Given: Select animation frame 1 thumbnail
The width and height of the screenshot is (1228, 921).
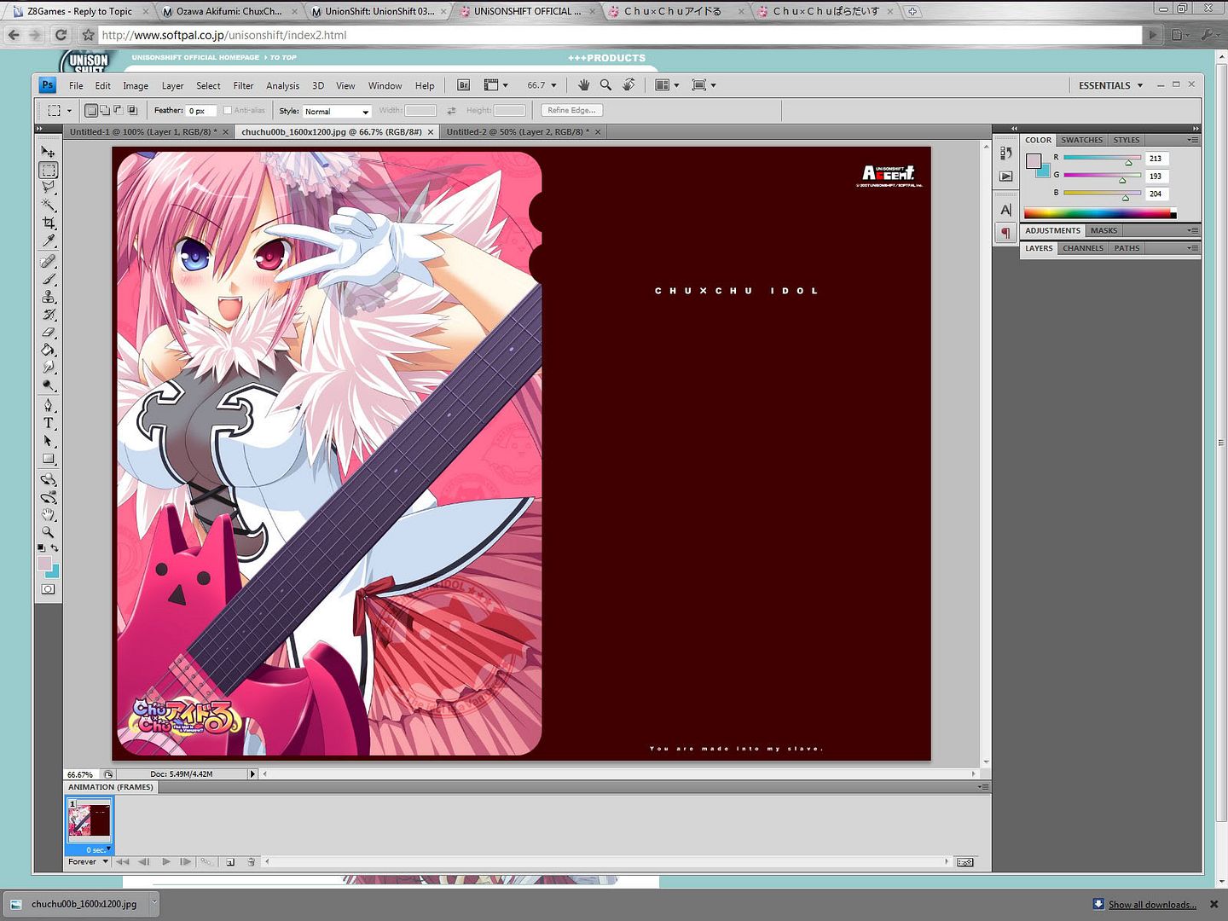Looking at the screenshot, I should click(x=89, y=820).
